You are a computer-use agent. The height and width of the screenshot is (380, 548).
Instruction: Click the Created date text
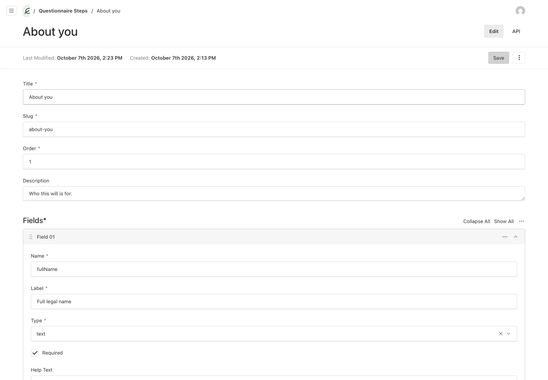click(x=183, y=58)
